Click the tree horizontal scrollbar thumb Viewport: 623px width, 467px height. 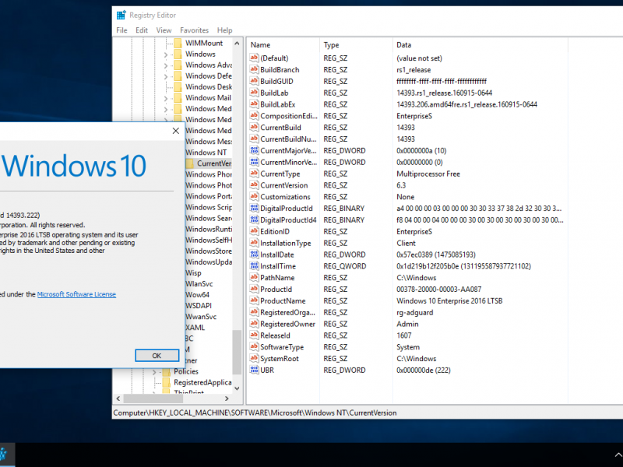click(x=153, y=399)
